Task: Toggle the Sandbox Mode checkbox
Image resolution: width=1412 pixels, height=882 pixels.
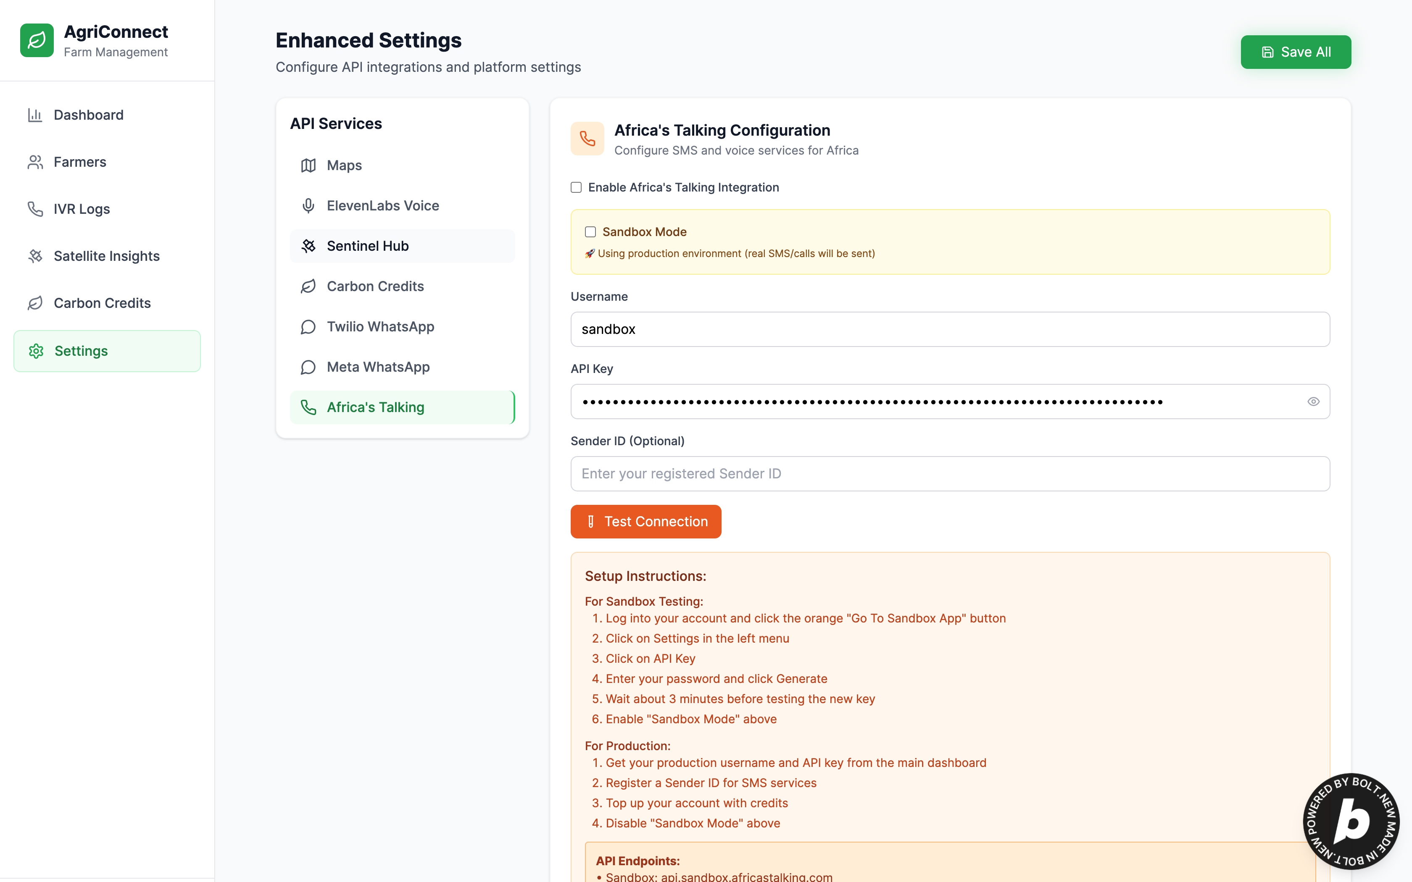Action: [590, 232]
